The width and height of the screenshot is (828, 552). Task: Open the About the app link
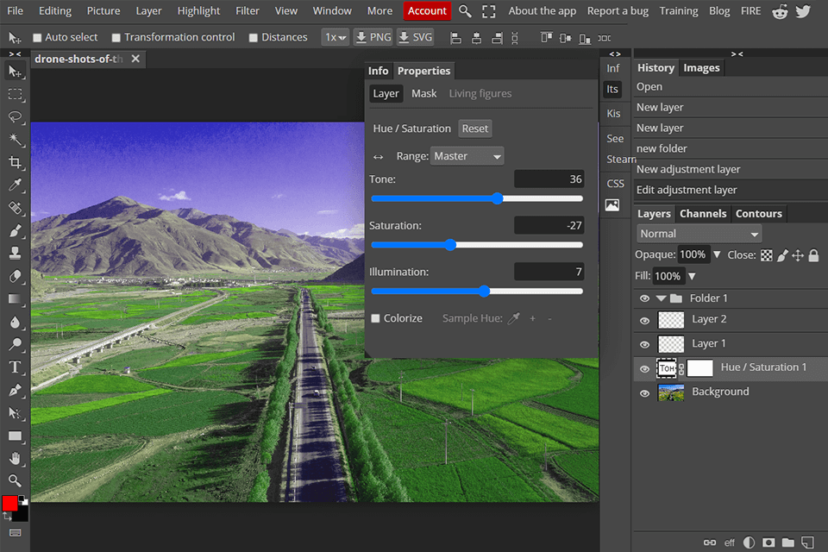point(543,11)
